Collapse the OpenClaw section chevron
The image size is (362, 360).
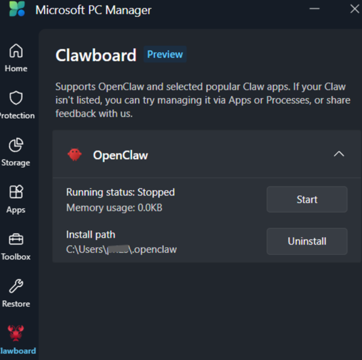click(x=339, y=154)
